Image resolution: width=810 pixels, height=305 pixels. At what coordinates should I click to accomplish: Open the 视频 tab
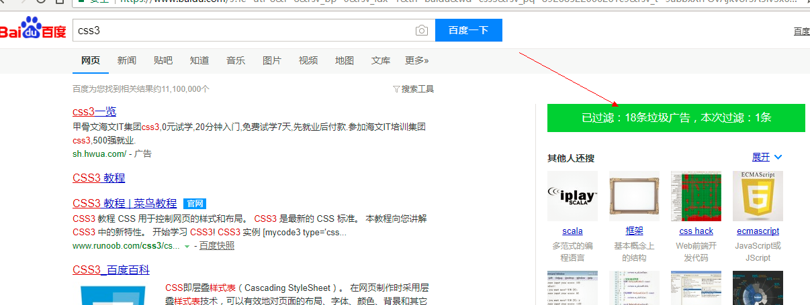[x=308, y=60]
